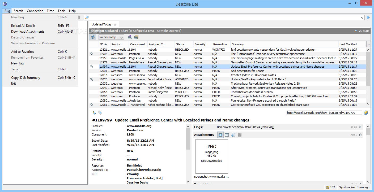Click the save attachment floppy icon
The width and height of the screenshot is (374, 192).
tap(239, 135)
